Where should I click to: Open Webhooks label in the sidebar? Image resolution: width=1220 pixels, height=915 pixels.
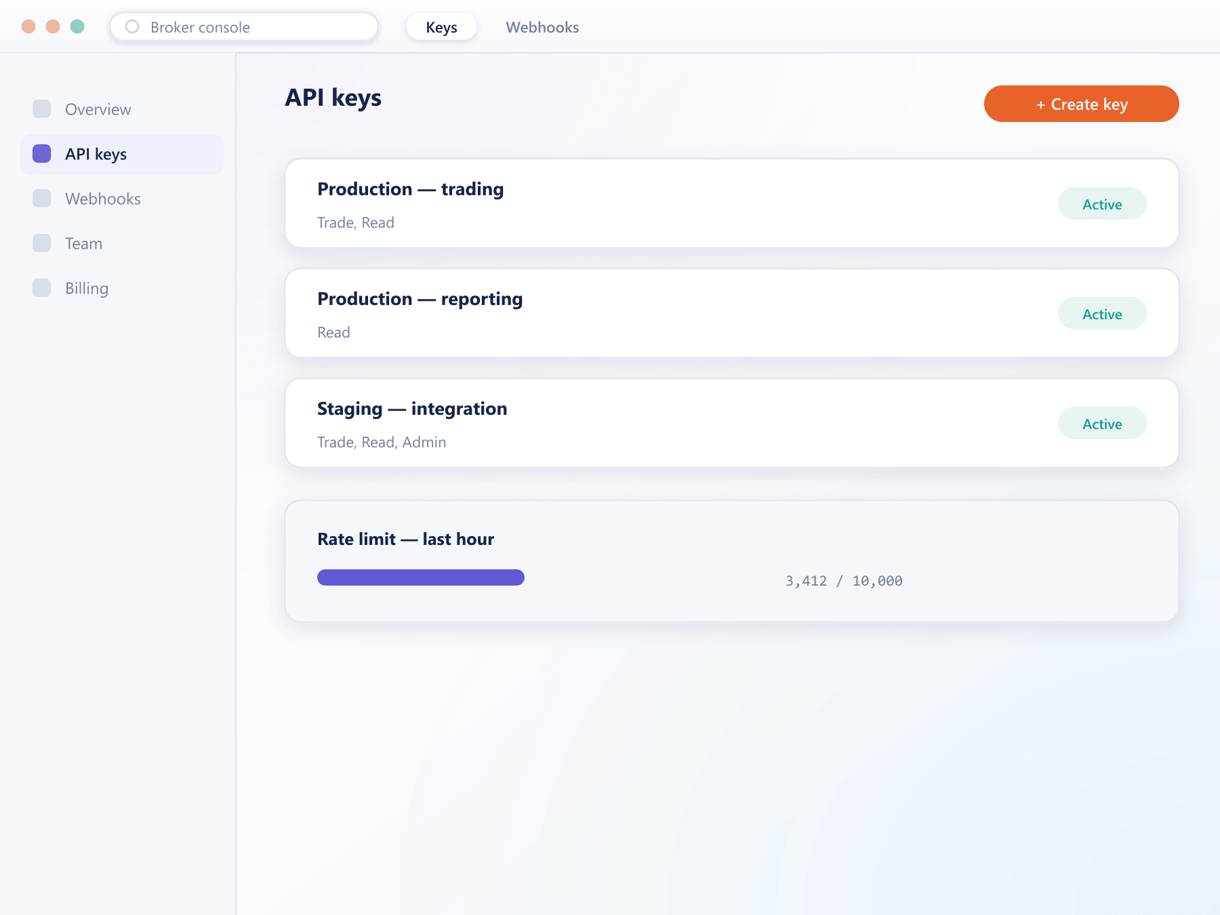coord(103,199)
